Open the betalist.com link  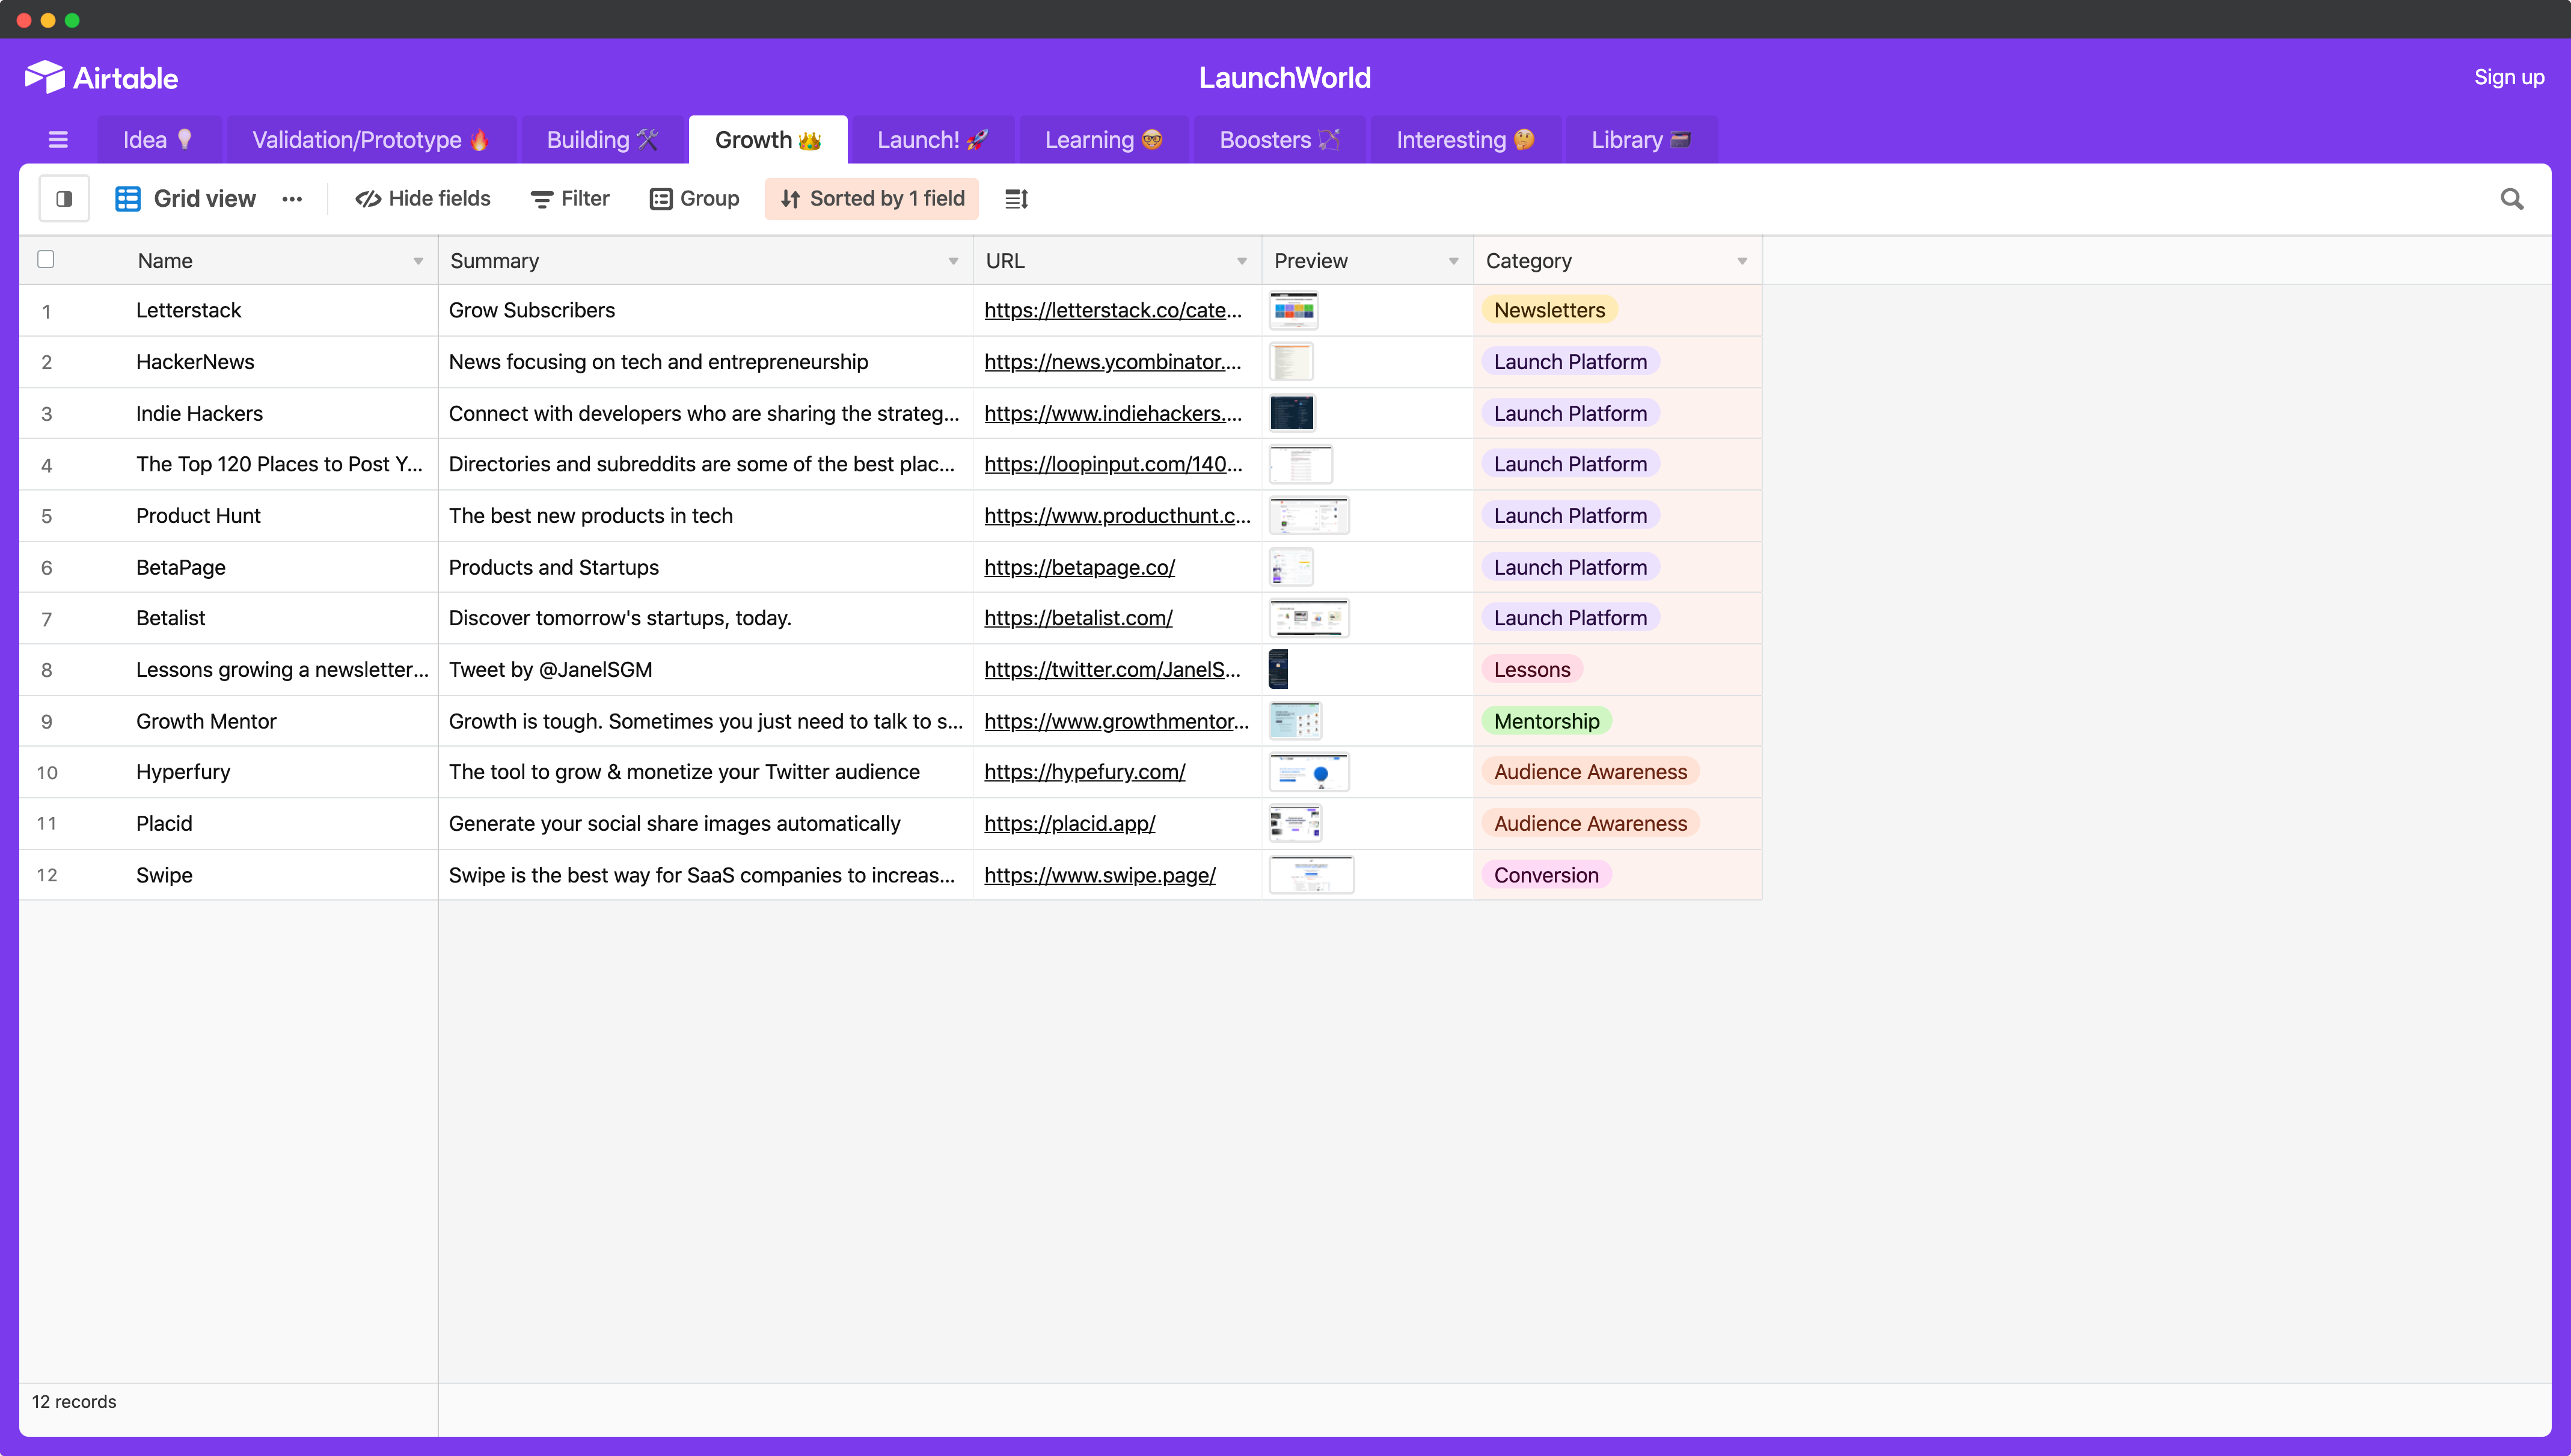click(1078, 618)
